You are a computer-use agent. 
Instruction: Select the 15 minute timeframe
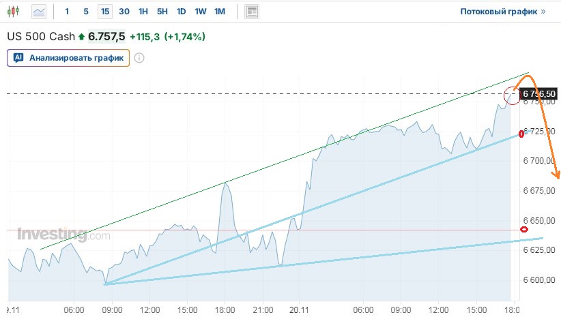(x=104, y=12)
